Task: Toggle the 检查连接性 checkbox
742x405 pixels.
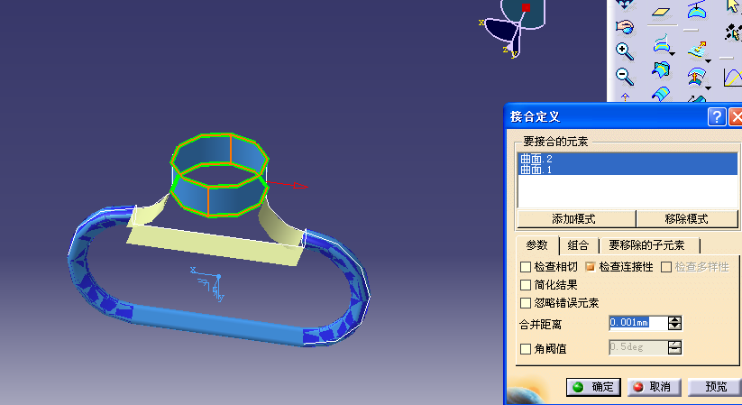Action: [591, 267]
